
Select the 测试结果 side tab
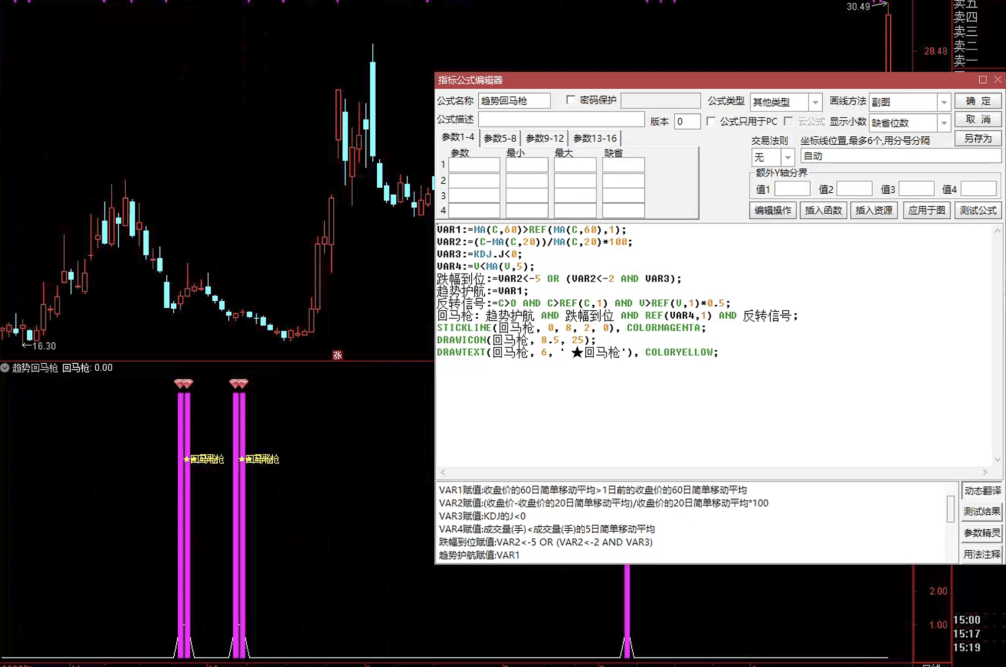click(982, 512)
